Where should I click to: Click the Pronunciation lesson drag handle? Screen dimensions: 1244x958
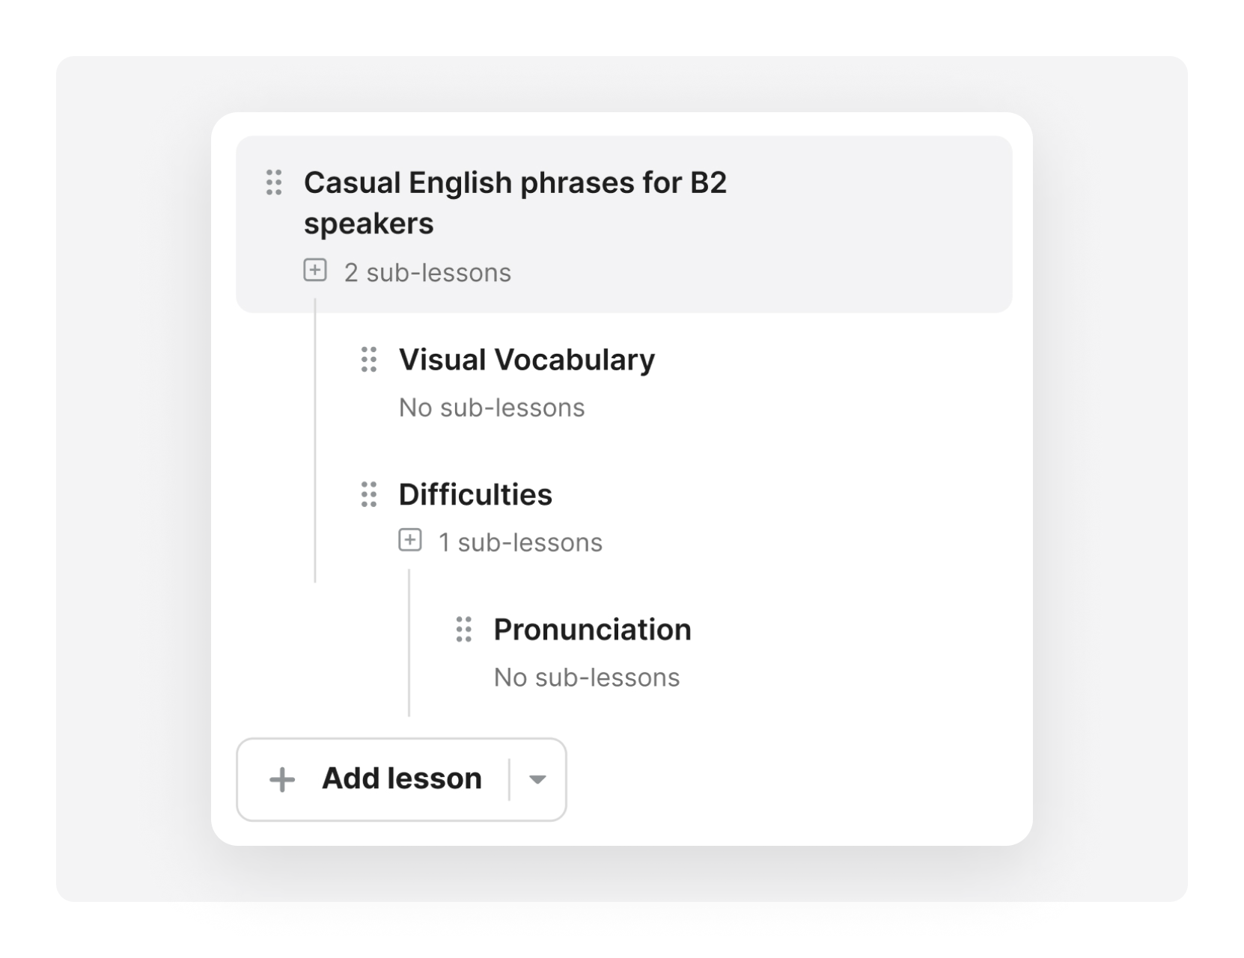pyautogui.click(x=464, y=630)
